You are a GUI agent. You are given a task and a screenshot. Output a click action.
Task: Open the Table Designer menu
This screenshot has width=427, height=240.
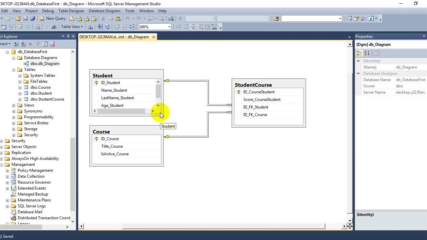[71, 11]
